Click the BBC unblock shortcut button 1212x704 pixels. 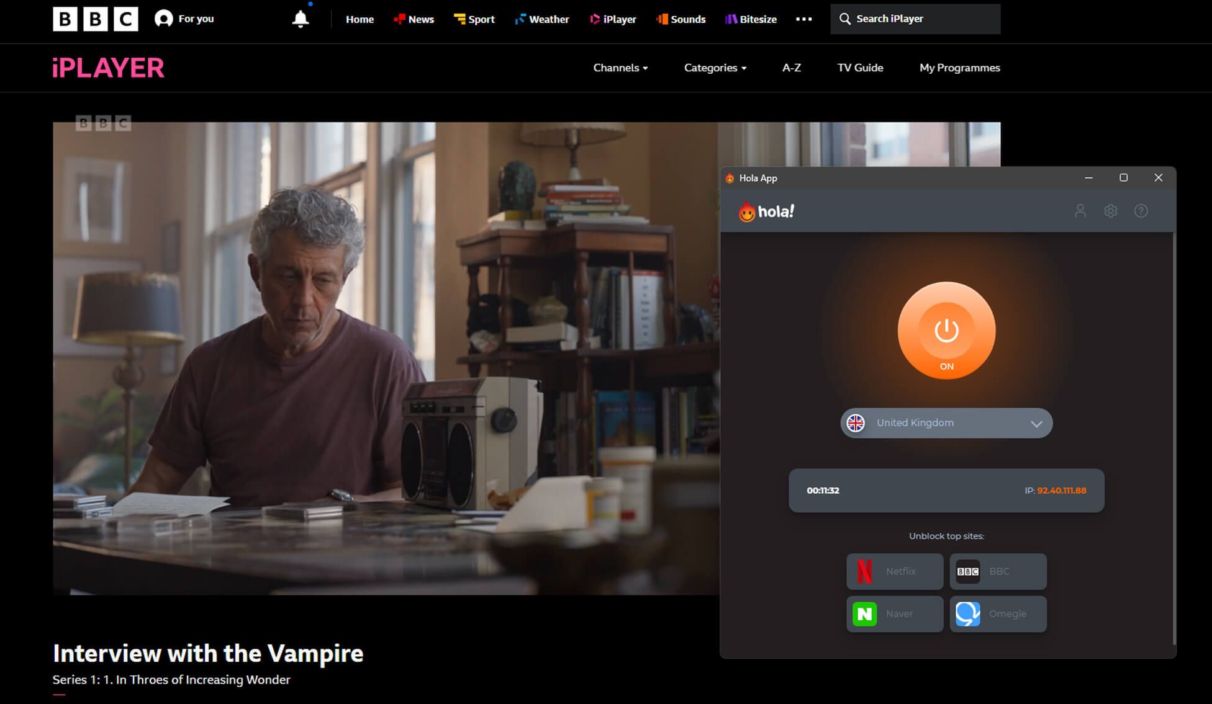998,571
